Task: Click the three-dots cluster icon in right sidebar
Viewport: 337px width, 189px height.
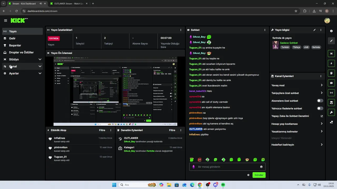Action: pyautogui.click(x=331, y=122)
